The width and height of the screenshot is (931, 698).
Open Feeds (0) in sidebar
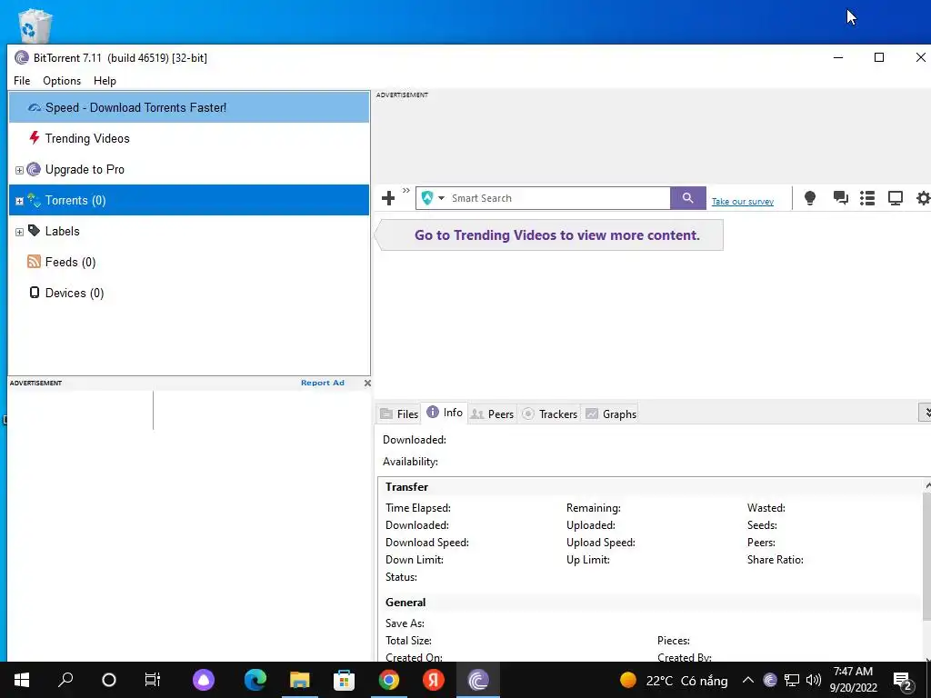pos(189,262)
